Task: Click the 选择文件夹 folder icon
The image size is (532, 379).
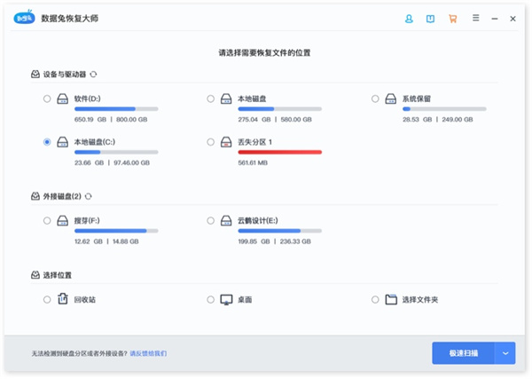Action: pos(391,299)
